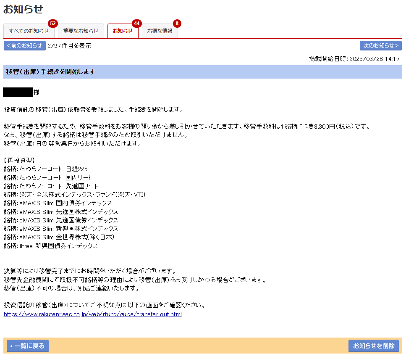
Task: Click the お知らせ page title
Action: [x=24, y=9]
